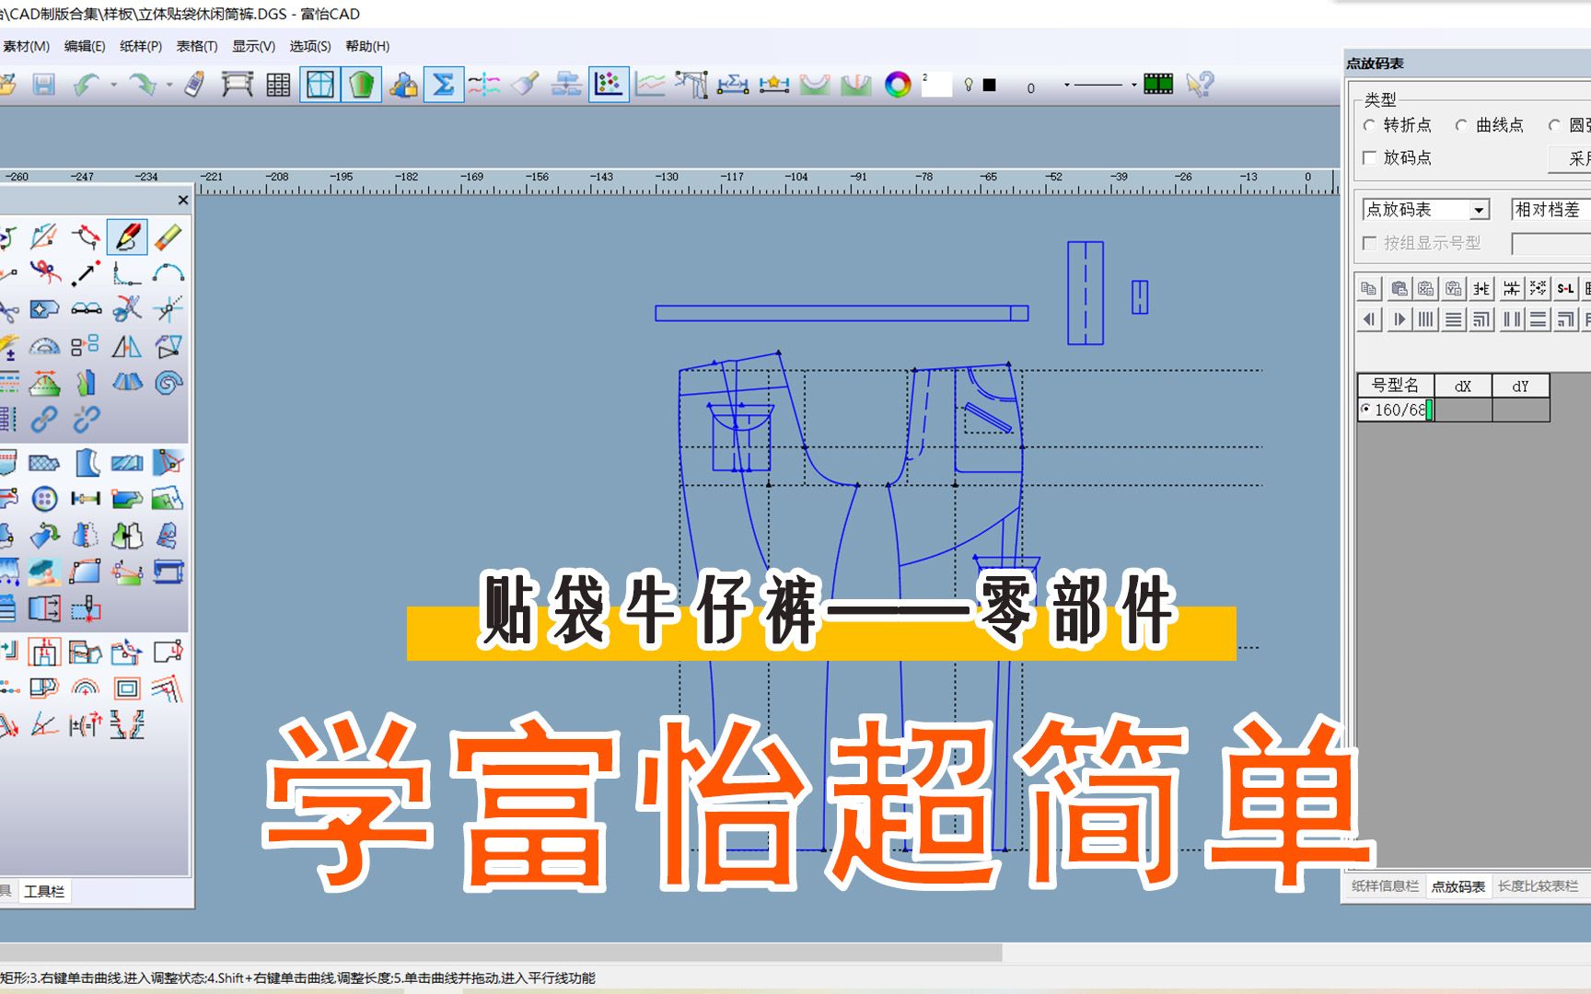Screen dimensions: 1591x994
Task: Open the color wheel icon
Action: 898,85
